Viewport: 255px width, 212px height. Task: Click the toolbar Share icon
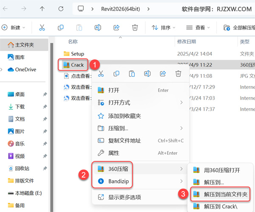tap(116, 28)
